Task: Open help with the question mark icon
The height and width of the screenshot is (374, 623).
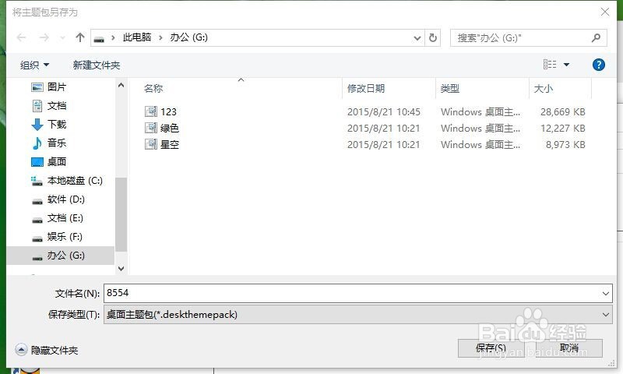Action: click(598, 65)
